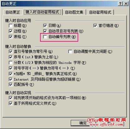The height and width of the screenshot is (129, 130).
Task: Uncheck 直引号替换为弯引号 option
Action: 11,51
